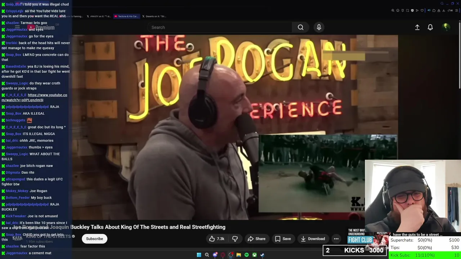Download the video

tap(313, 239)
